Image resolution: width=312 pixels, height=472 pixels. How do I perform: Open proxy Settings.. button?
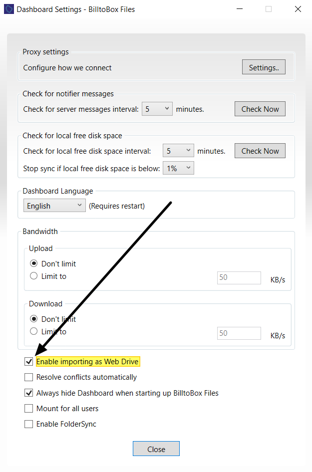(x=264, y=67)
